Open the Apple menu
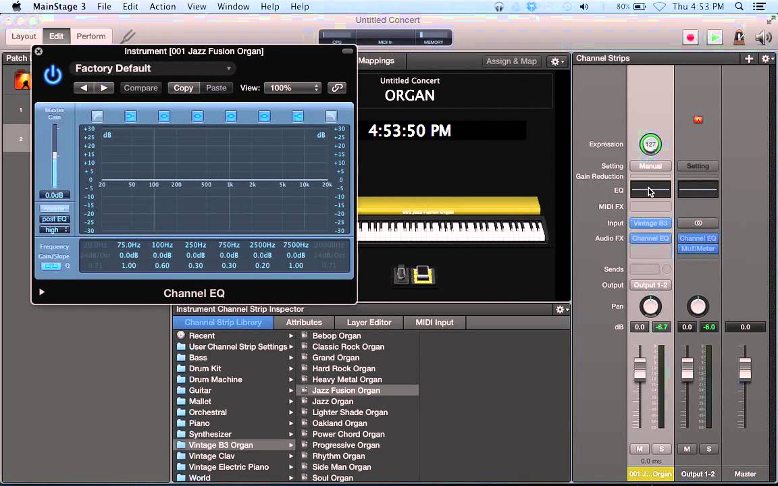The width and height of the screenshot is (778, 486). pos(17,7)
